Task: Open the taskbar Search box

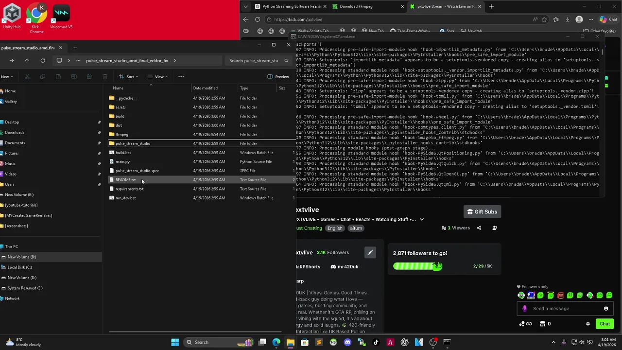Action: 219,342
